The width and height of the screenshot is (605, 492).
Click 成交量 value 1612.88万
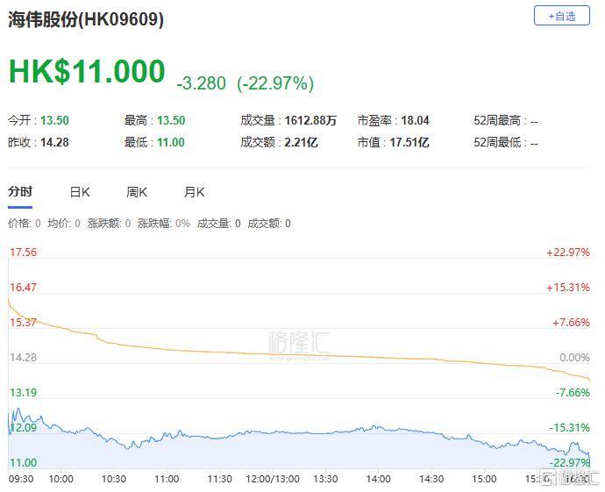[310, 120]
